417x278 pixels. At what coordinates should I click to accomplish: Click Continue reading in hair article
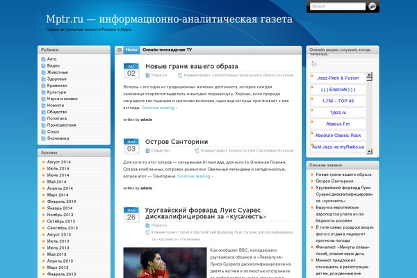click(x=159, y=108)
